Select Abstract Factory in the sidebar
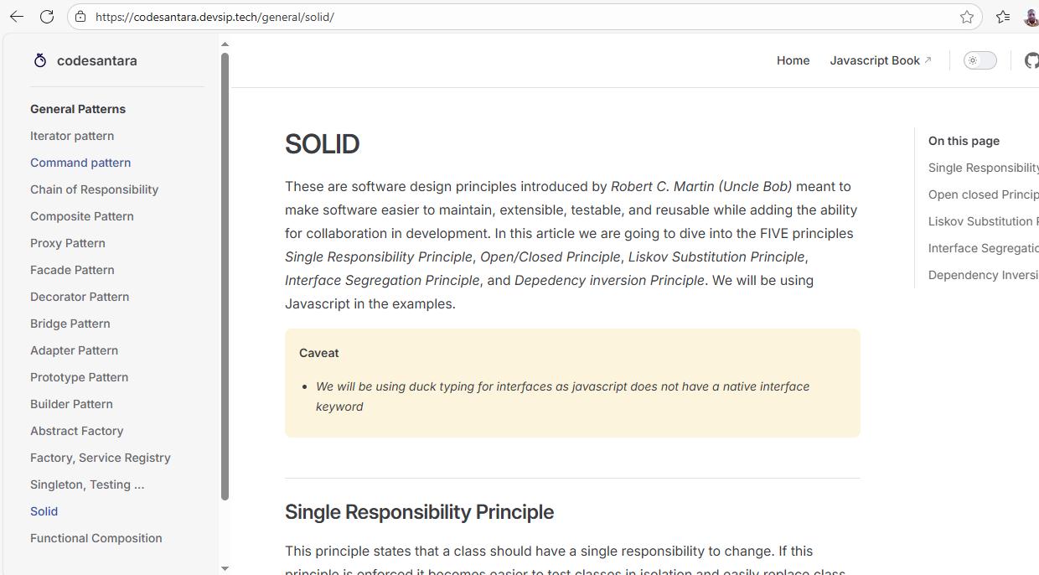The image size is (1039, 575). coord(77,431)
